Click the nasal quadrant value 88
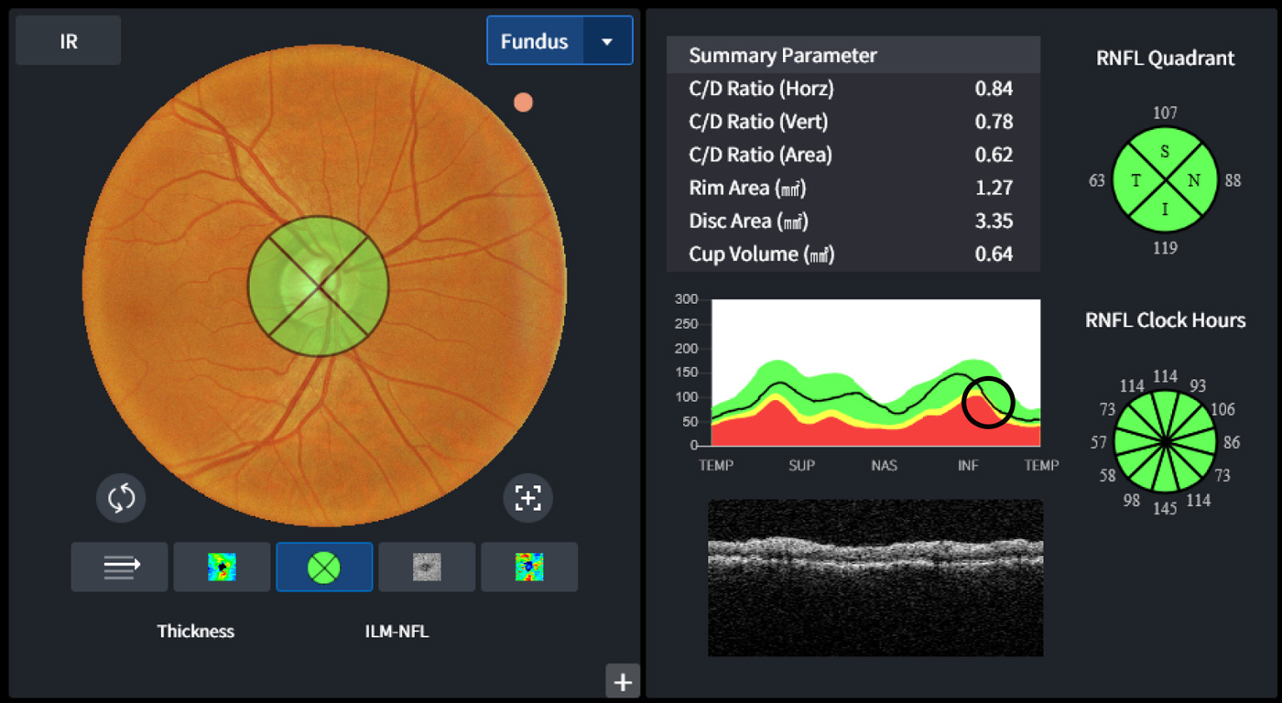The width and height of the screenshot is (1282, 703). point(1233,181)
